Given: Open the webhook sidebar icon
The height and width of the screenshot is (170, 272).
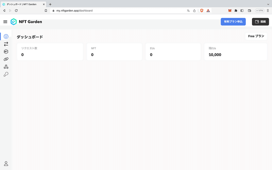Looking at the screenshot, I should tap(6, 67).
